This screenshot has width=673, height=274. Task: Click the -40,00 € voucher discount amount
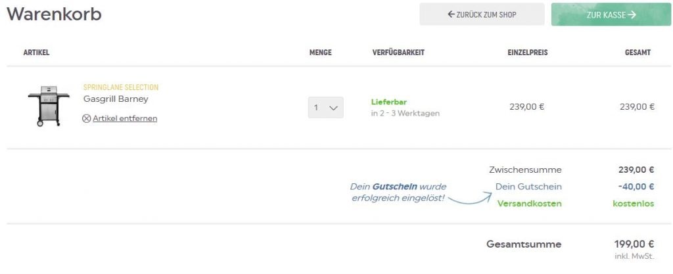[636, 187]
